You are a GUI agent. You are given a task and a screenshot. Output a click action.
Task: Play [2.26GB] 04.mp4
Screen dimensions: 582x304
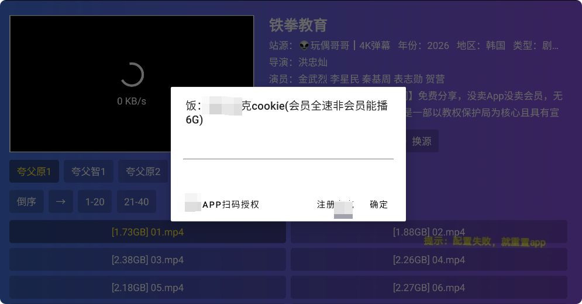coord(429,260)
